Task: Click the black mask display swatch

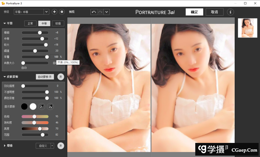Action: tap(24, 107)
